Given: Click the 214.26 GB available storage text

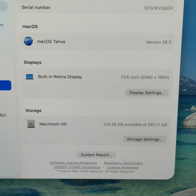Looking at the screenshot, I should pos(135,124).
